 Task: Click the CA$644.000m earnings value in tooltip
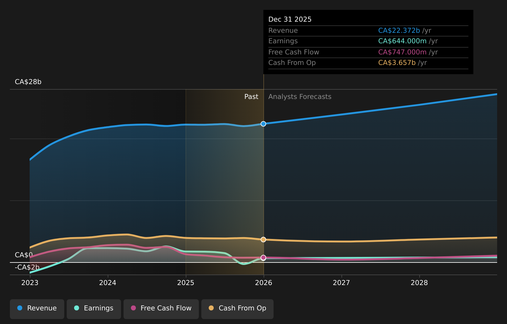click(402, 41)
